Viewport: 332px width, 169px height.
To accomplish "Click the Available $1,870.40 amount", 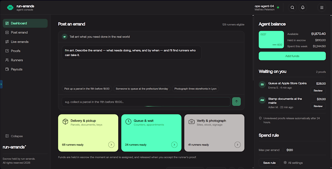I will coord(318,34).
